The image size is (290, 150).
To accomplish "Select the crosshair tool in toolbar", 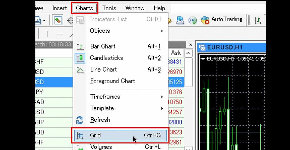I will click(x=70, y=20).
